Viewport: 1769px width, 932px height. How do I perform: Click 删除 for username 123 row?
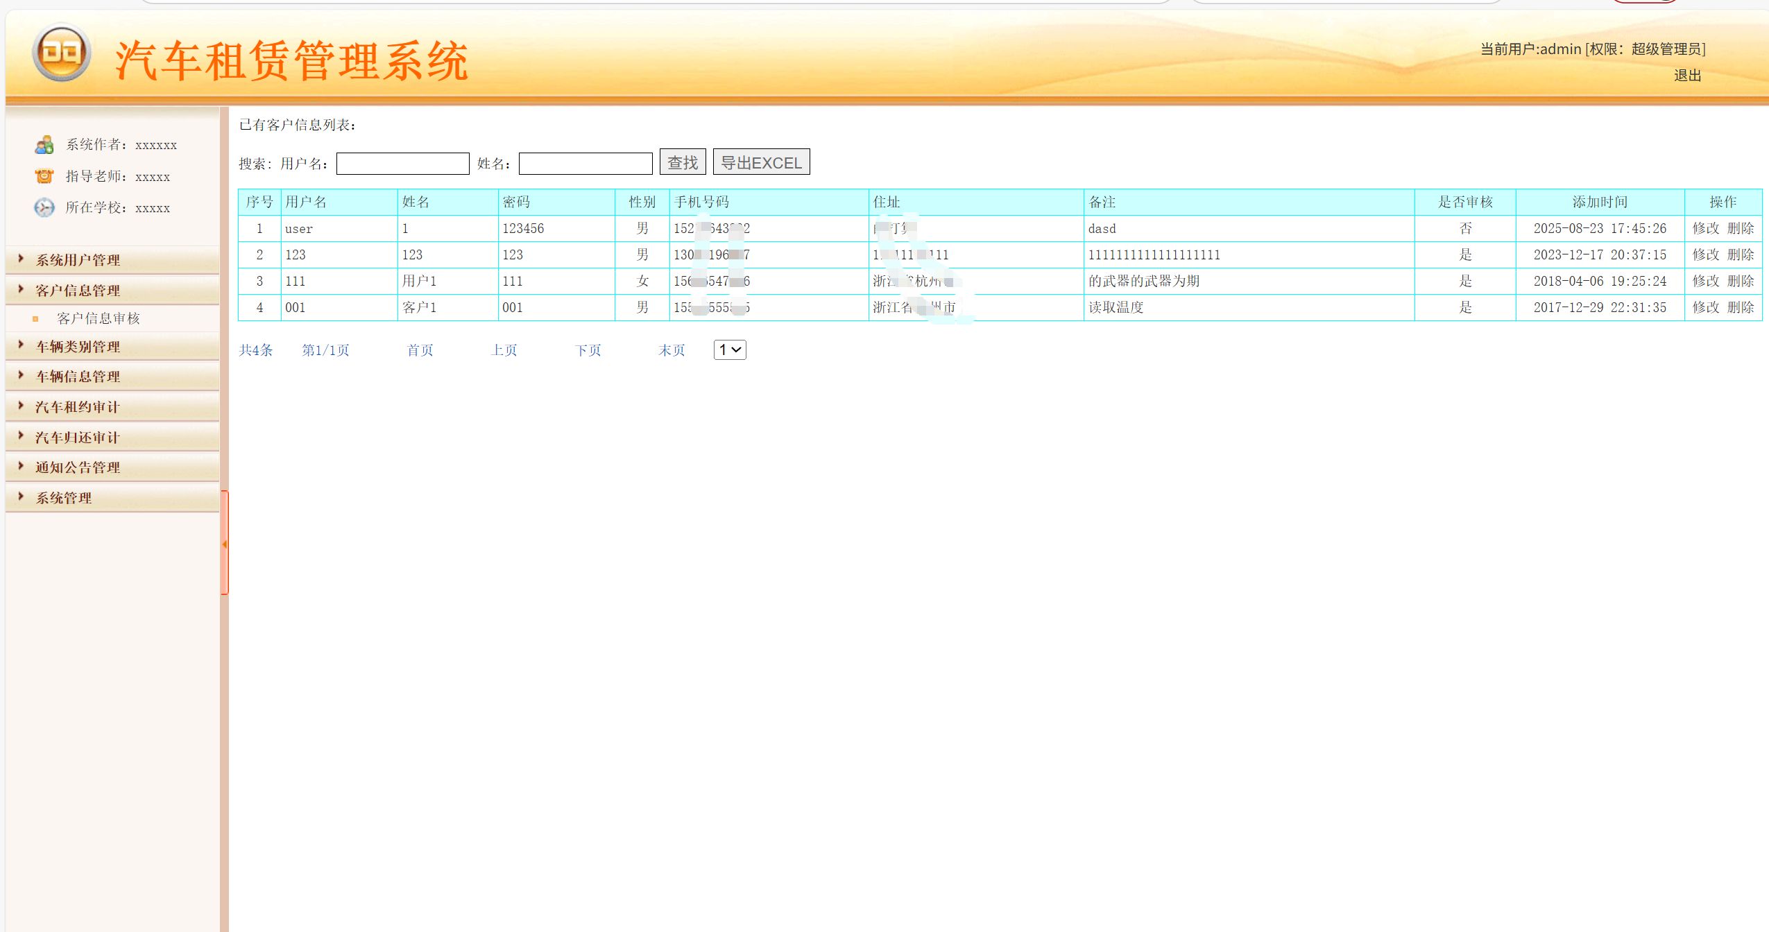point(1741,254)
